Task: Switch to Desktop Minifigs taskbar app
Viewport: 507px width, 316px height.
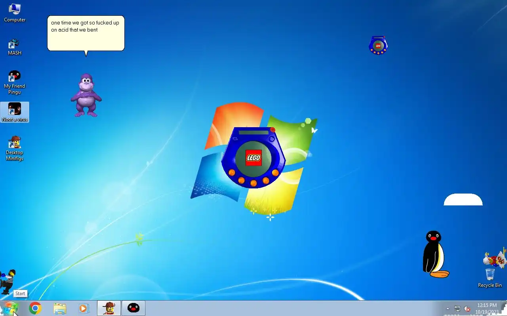Action: [x=109, y=308]
